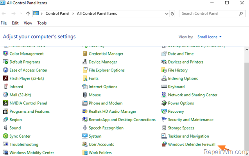Open the Network and Sharing Center link
This screenshot has height=156, width=249.
tap(193, 95)
